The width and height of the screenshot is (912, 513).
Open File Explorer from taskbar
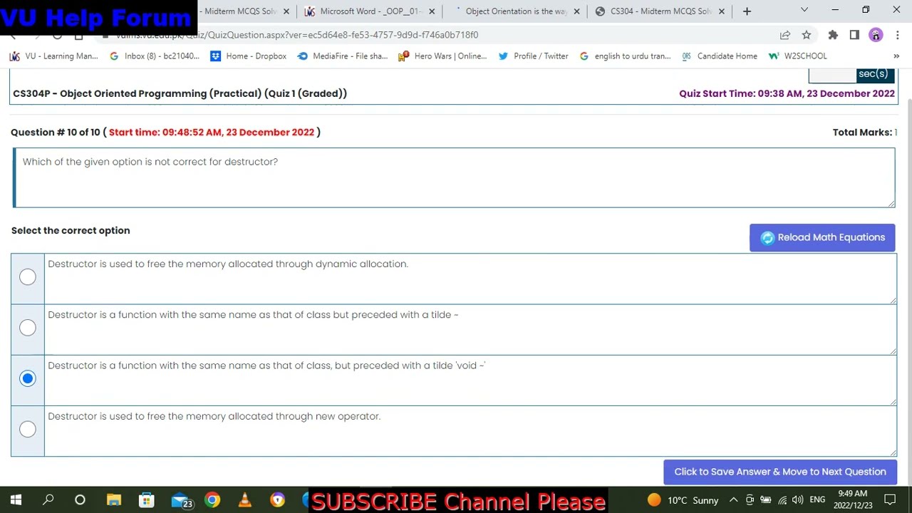click(114, 499)
